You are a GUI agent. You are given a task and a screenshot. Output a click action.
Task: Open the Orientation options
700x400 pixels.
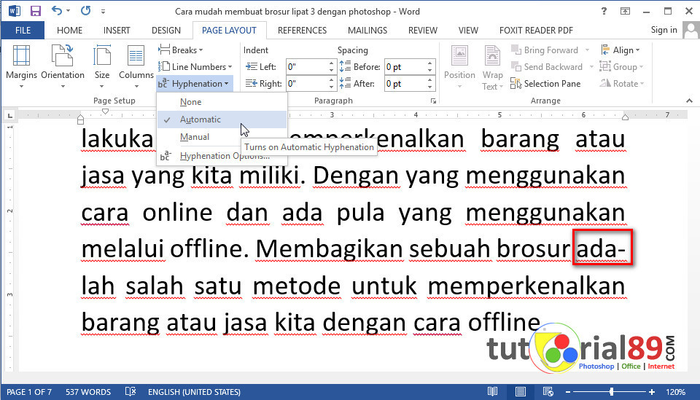(63, 67)
